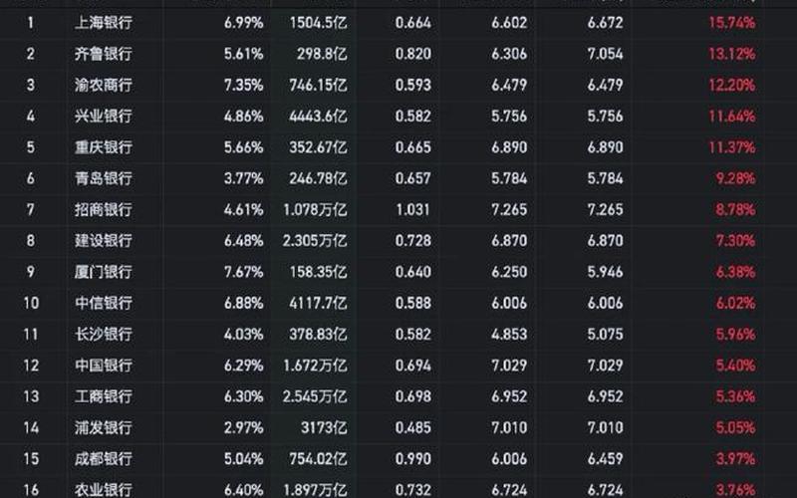This screenshot has width=797, height=498.
Task: Select the 4443.6亿 market value cell
Action: pyautogui.click(x=315, y=116)
